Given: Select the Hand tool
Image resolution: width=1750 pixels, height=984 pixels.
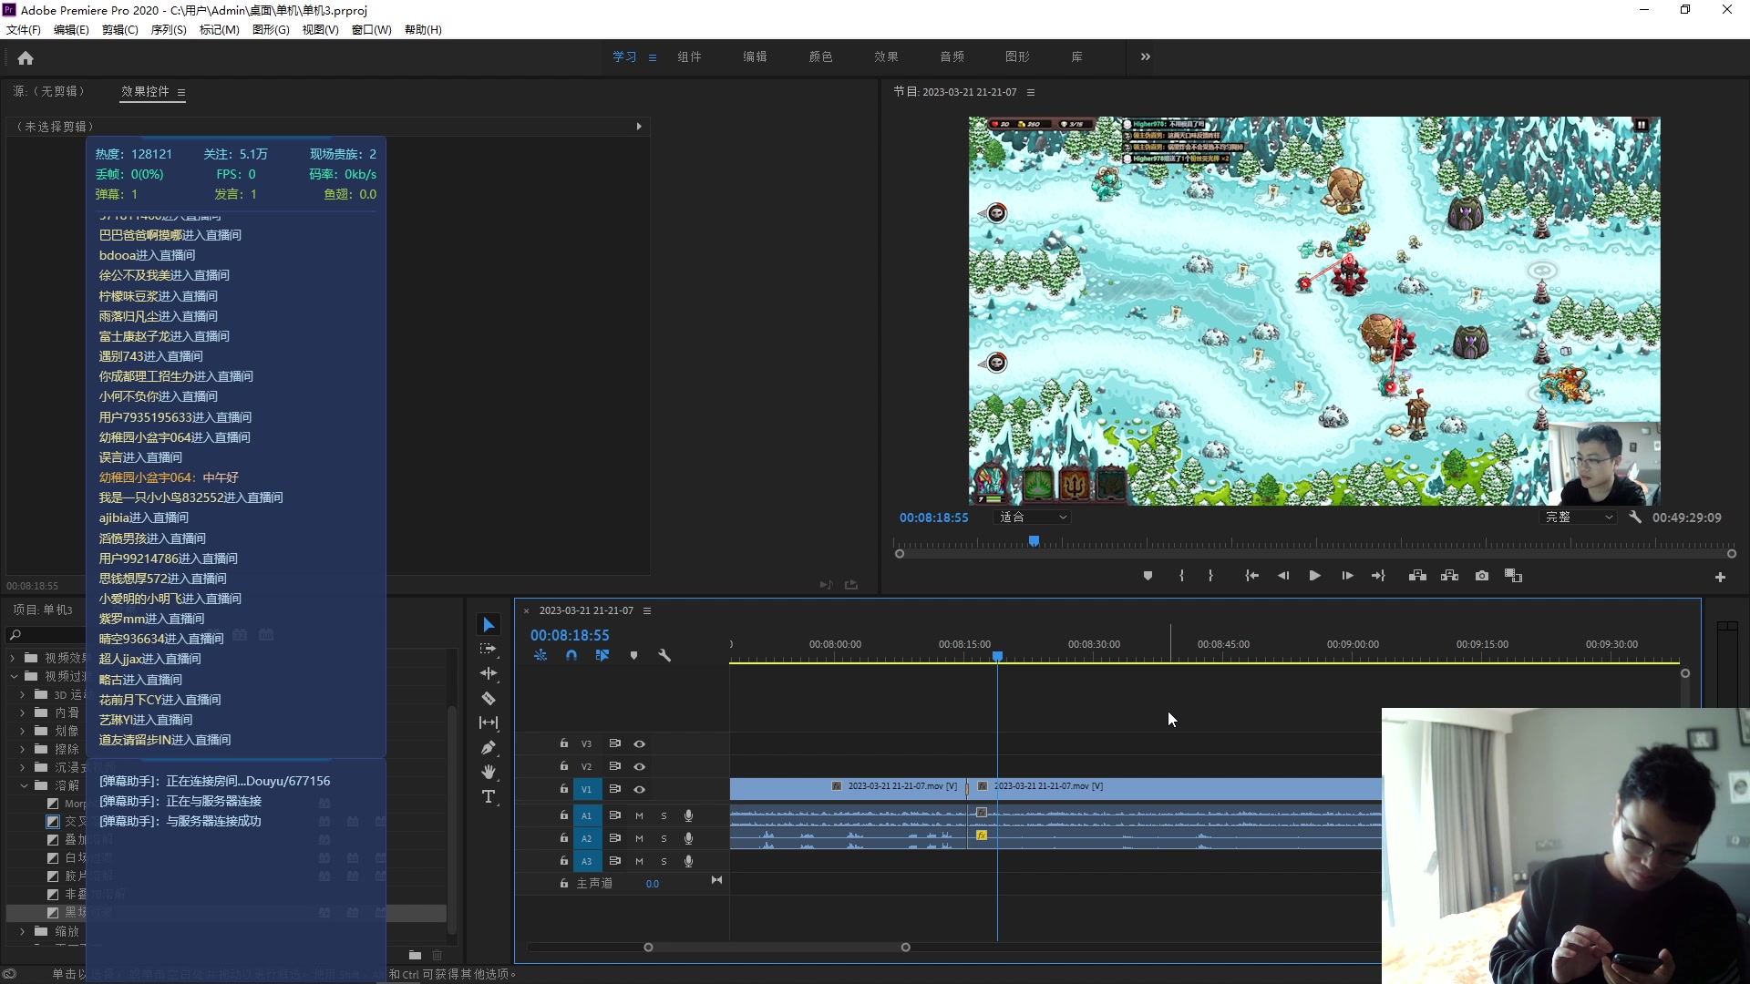Looking at the screenshot, I should (489, 772).
